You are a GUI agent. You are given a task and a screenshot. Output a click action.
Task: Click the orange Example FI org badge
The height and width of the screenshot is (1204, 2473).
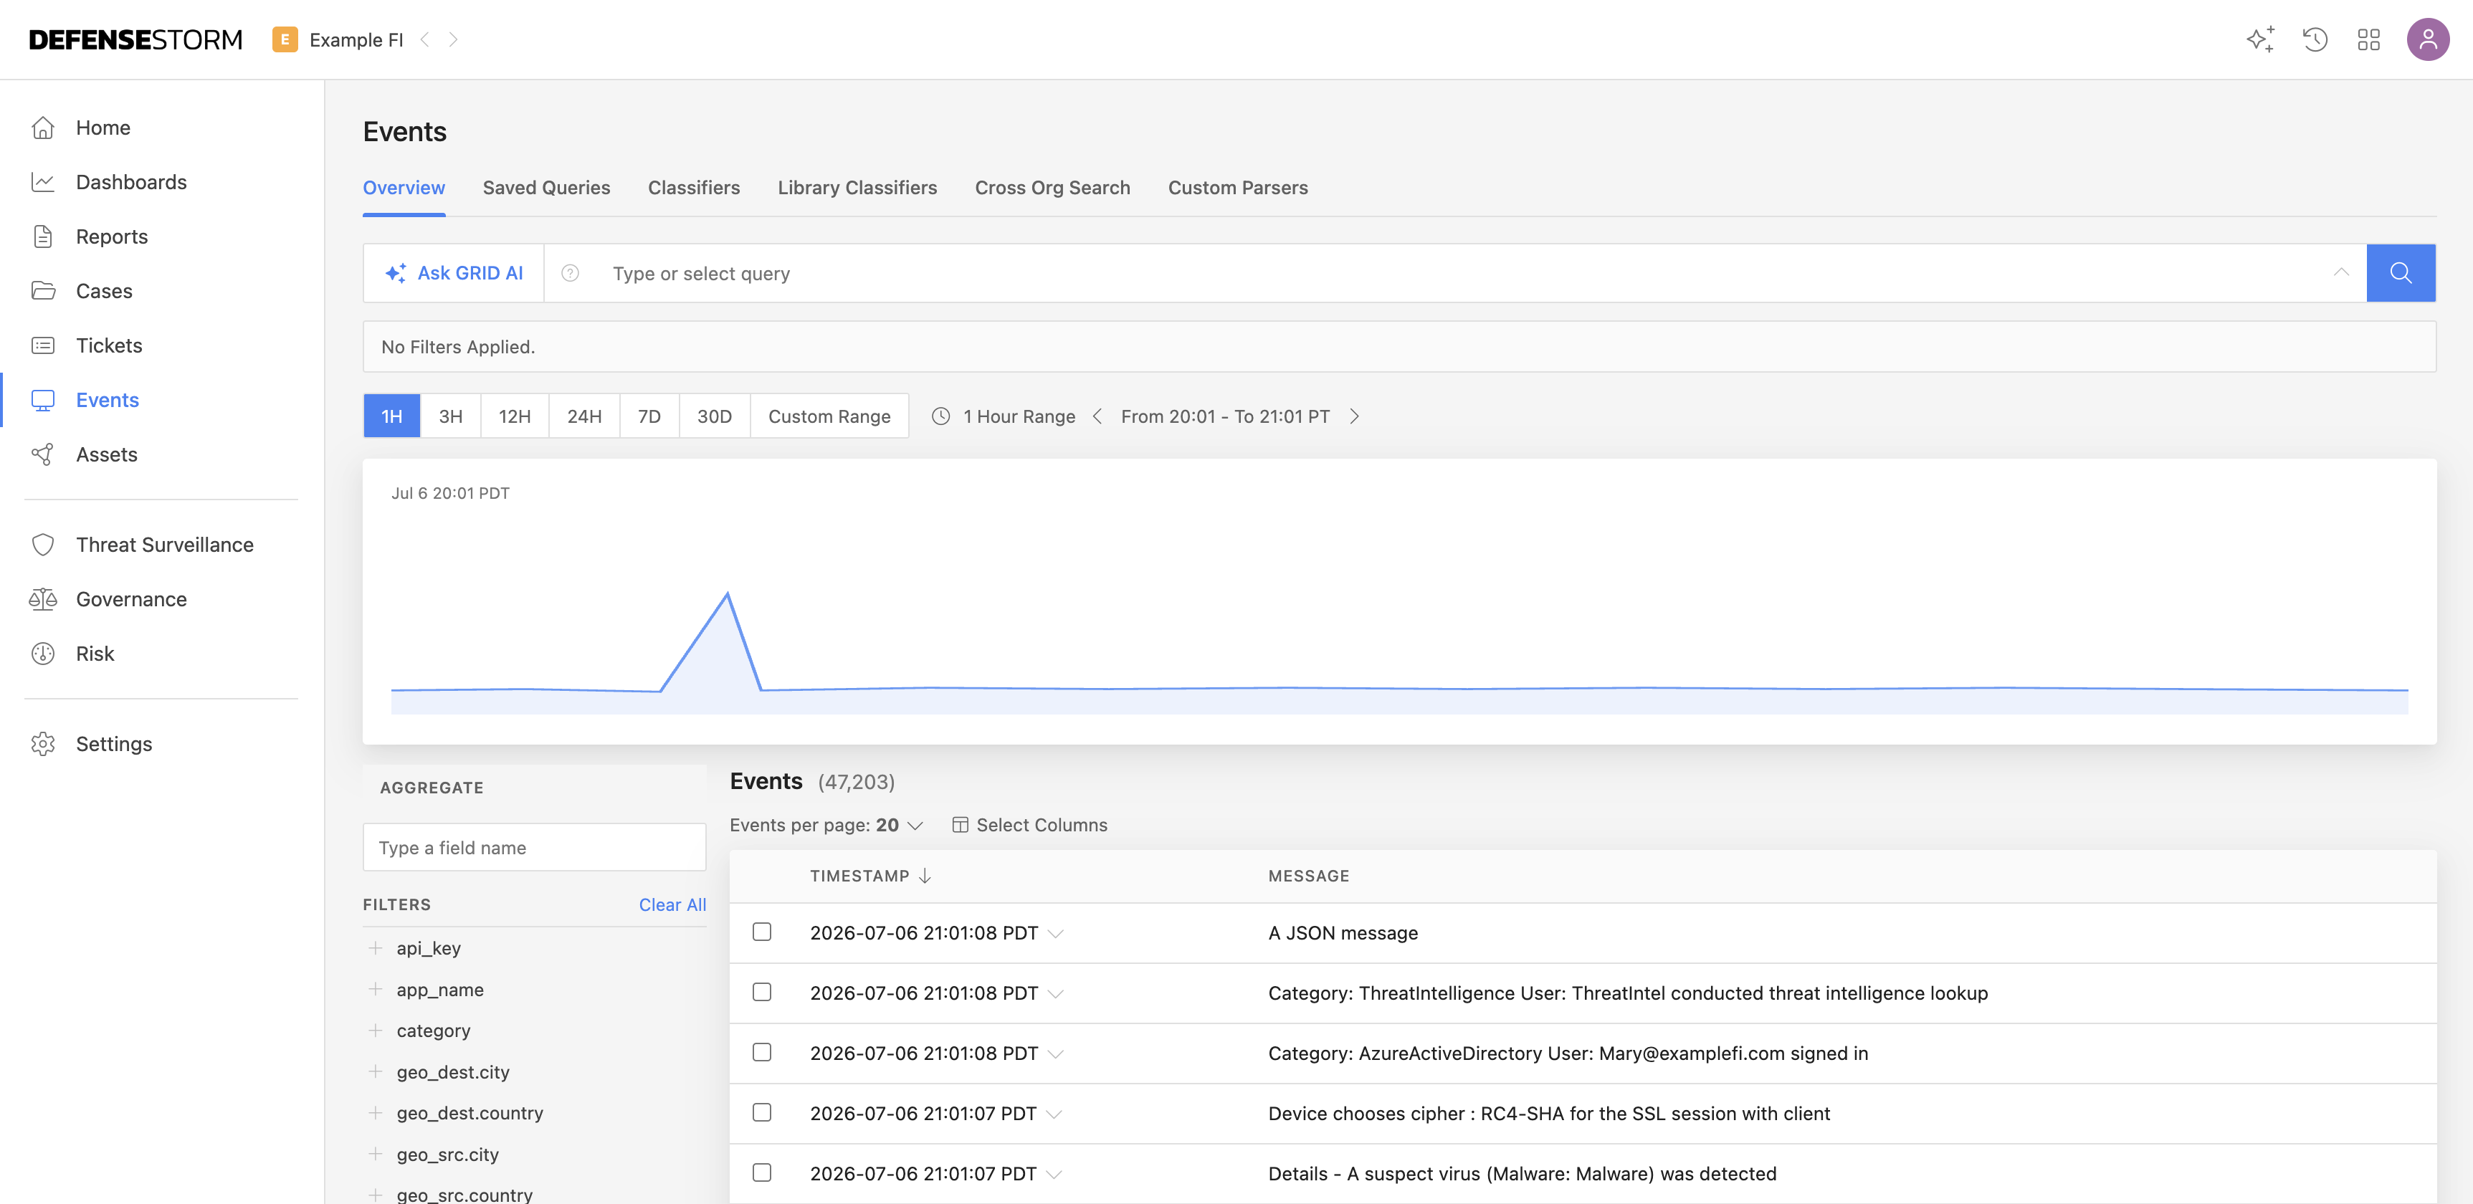(285, 39)
